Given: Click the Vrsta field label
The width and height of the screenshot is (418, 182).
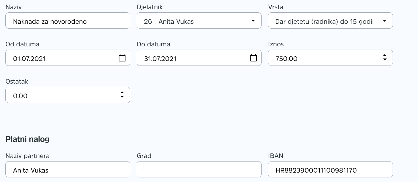Looking at the screenshot, I should tap(276, 7).
